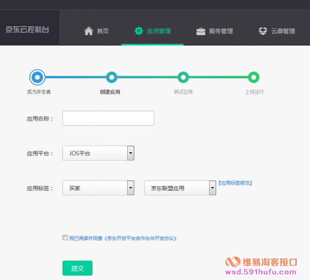Click the 京东云控制台 logo
Image resolution: width=310 pixels, height=280 pixels.
click(x=27, y=29)
